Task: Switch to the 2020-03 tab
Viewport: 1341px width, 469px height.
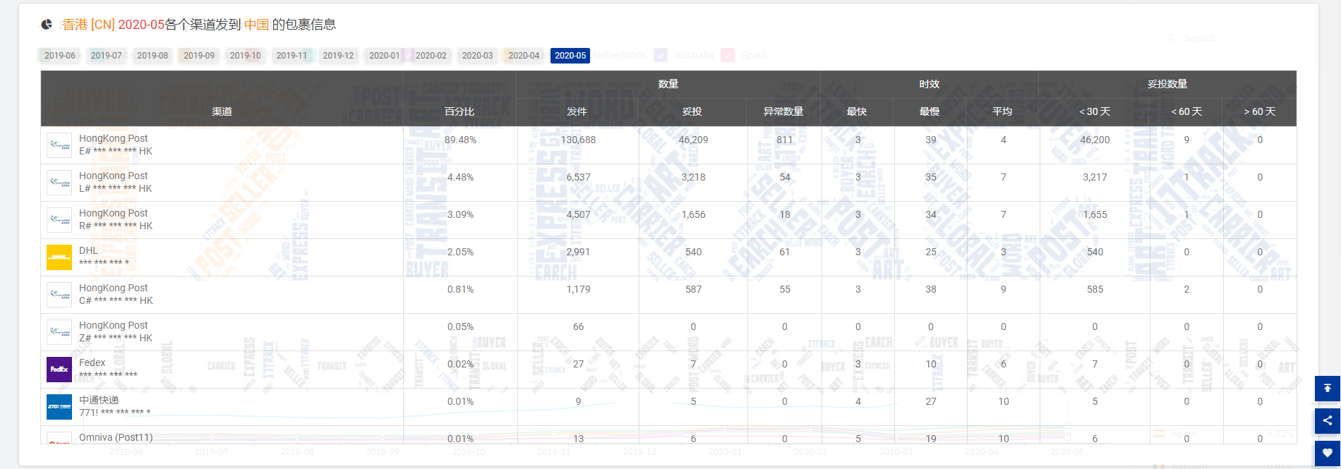Action: [478, 56]
